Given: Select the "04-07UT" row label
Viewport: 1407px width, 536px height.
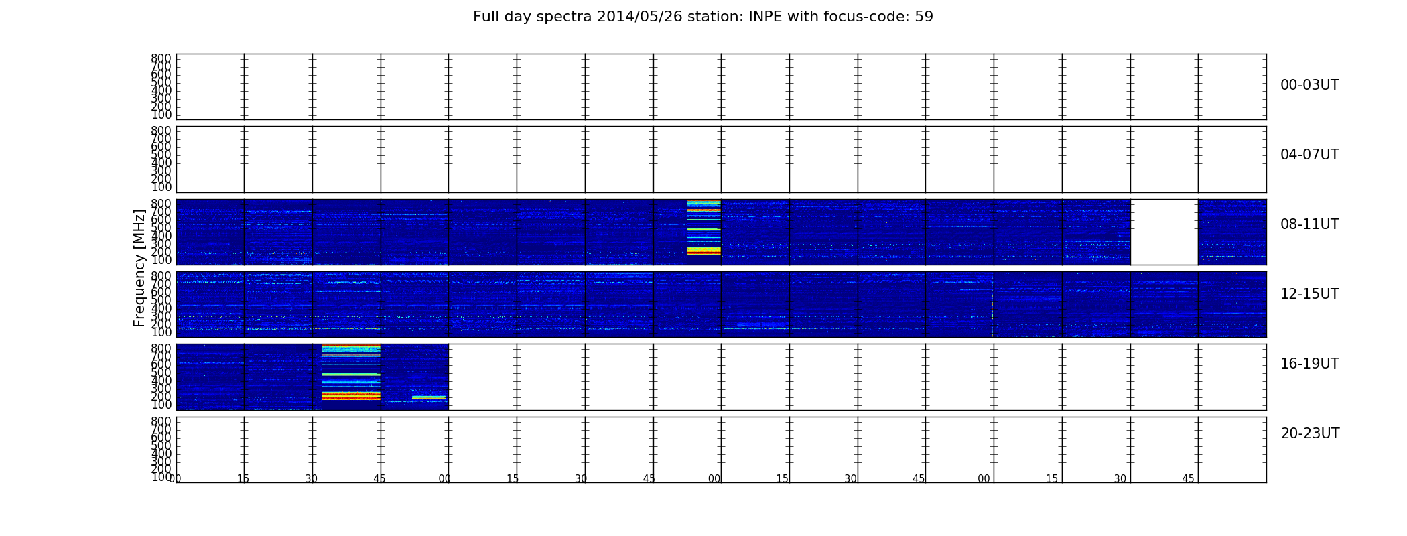Looking at the screenshot, I should point(1309,155).
